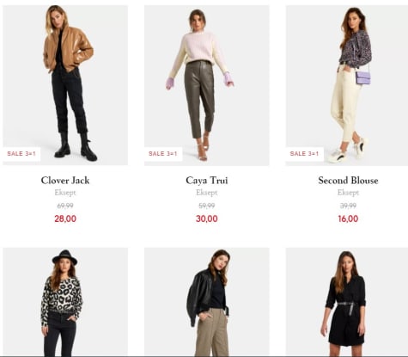
Task: Click the SALE 3=1 badge on Second Blouse
Action: [x=304, y=154]
